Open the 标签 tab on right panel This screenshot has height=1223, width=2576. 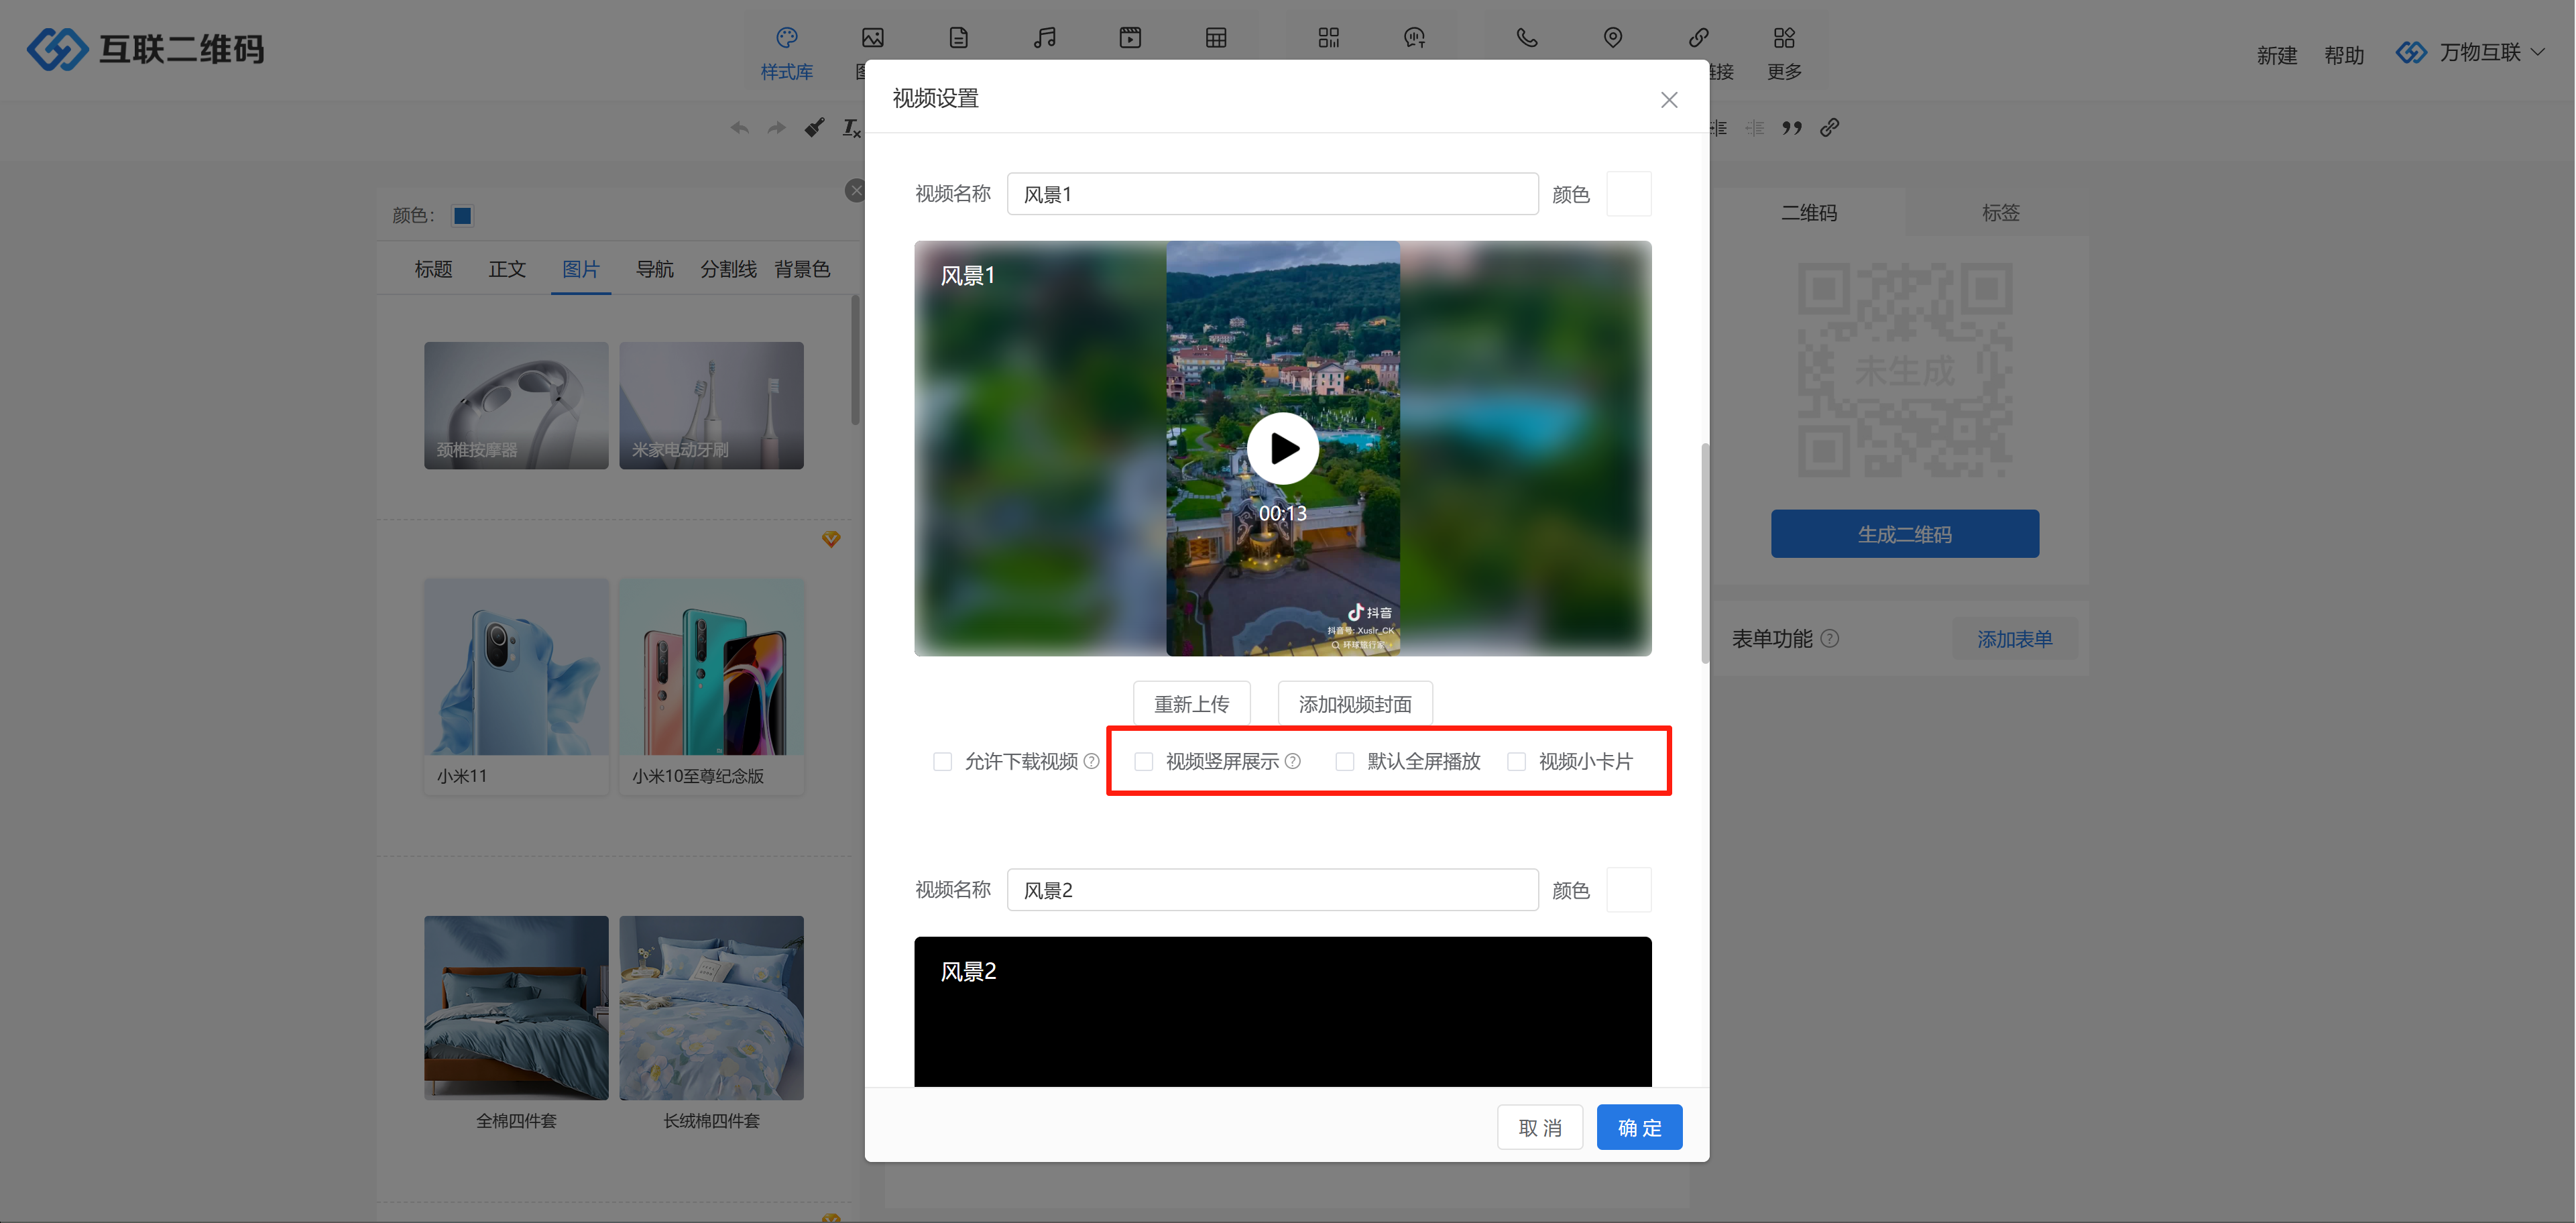[2001, 213]
